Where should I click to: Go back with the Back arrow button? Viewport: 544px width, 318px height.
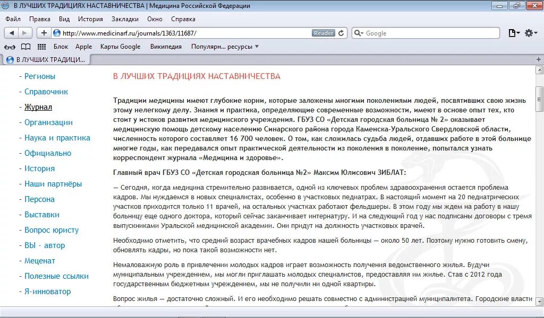(12, 33)
